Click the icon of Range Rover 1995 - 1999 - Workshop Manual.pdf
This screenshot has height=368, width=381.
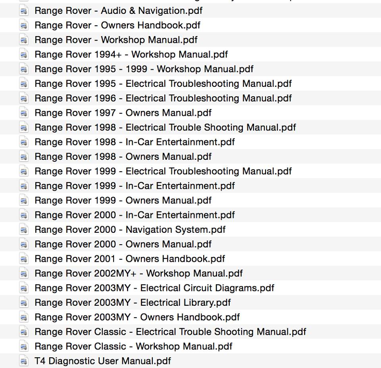pos(24,69)
